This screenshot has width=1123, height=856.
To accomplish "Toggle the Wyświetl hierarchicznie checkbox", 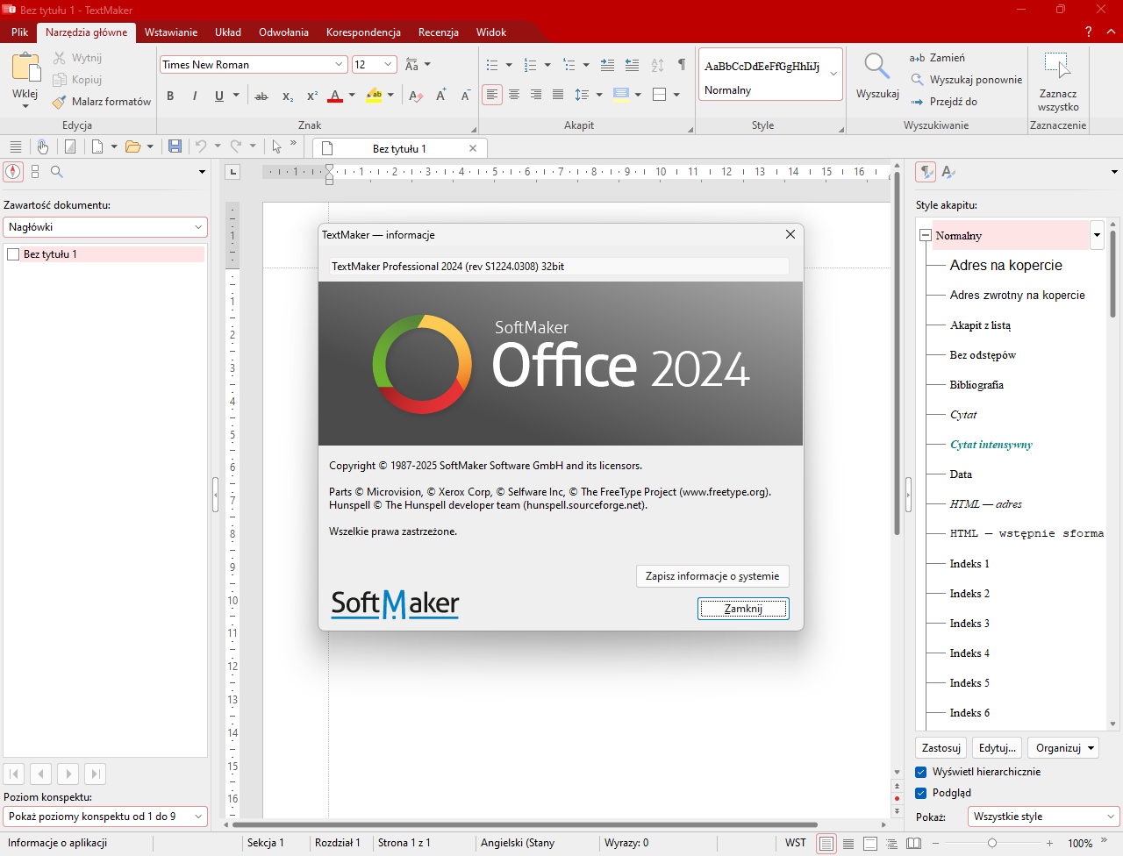I will (921, 772).
